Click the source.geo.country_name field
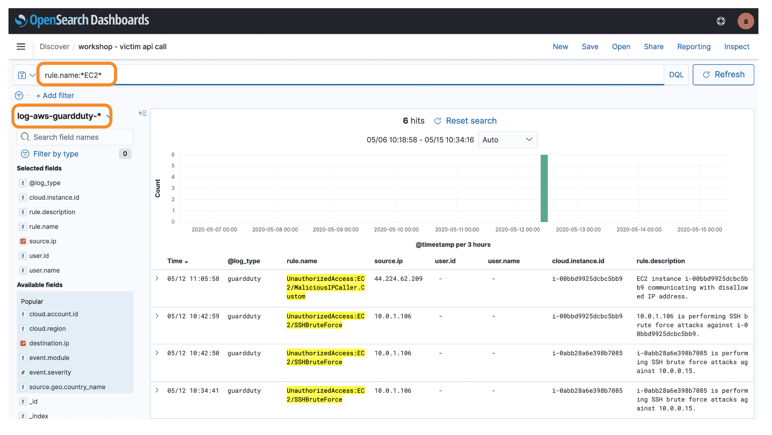 click(x=67, y=387)
